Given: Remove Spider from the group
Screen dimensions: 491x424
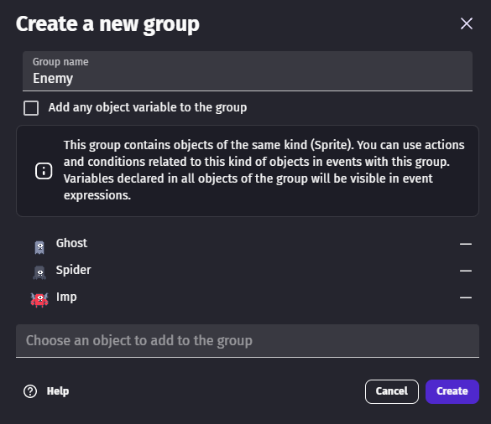Looking at the screenshot, I should point(466,271).
